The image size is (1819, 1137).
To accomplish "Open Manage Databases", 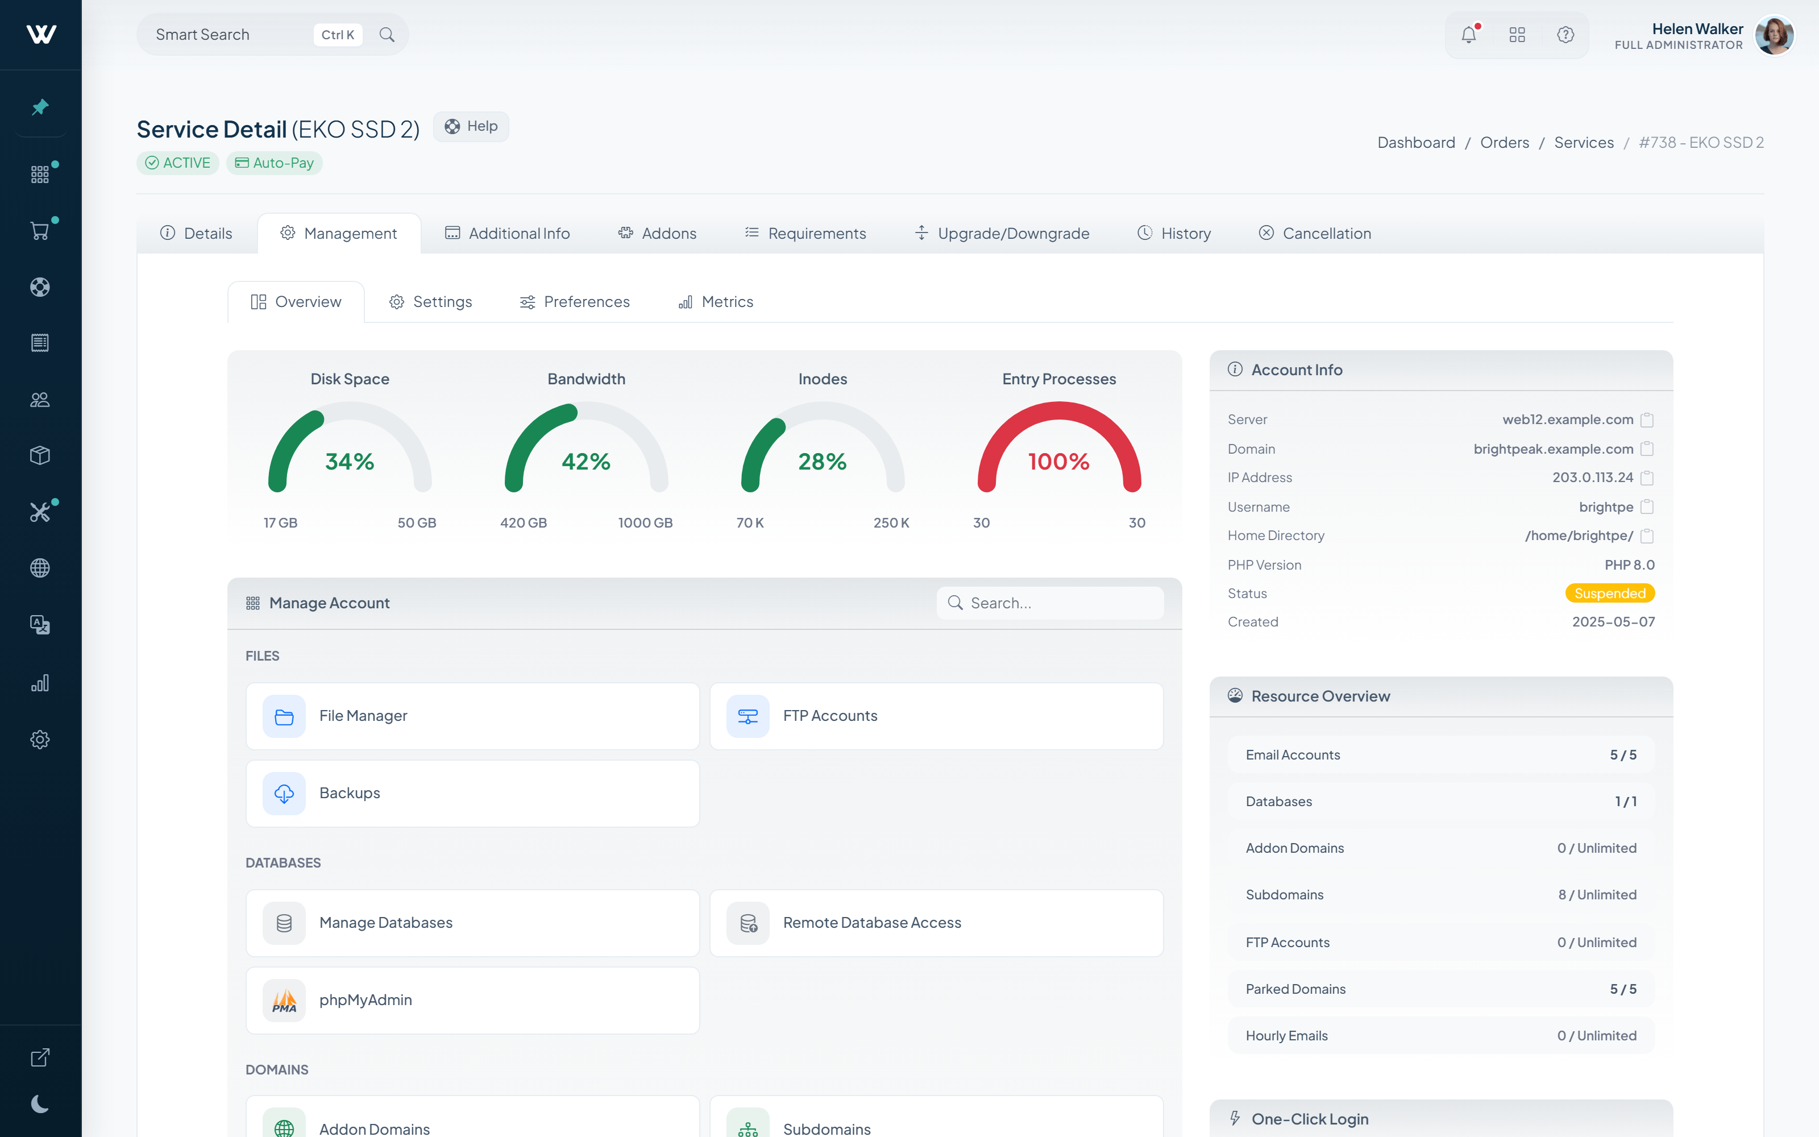I will [x=473, y=923].
